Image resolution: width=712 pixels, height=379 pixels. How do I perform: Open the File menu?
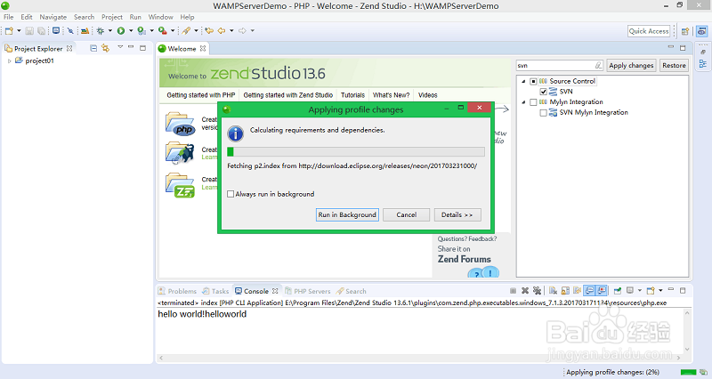click(9, 17)
